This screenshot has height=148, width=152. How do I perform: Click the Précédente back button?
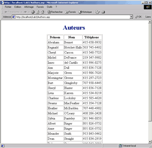tap(12, 12)
